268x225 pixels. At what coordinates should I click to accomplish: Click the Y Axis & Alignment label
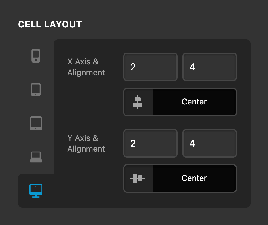86,143
